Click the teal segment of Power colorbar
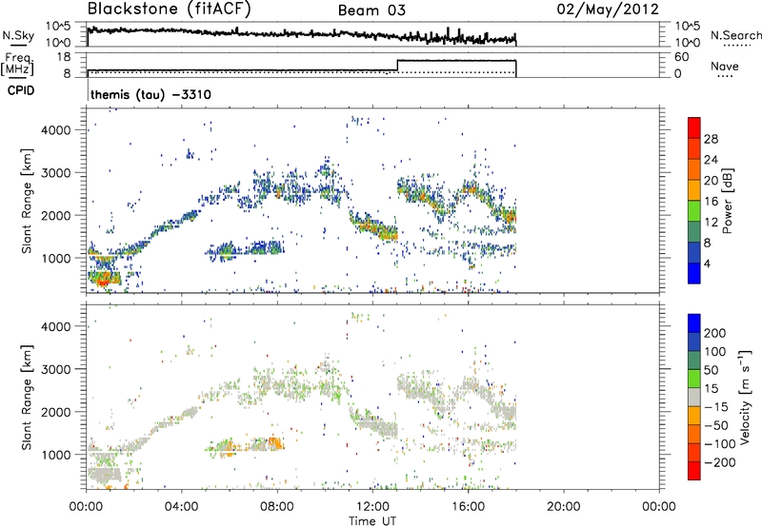 pyautogui.click(x=694, y=231)
